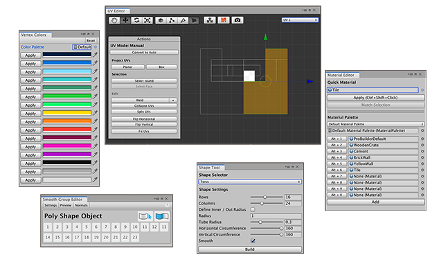
Task: Switch to object selection mode in UV Editor
Action: [x=161, y=20]
